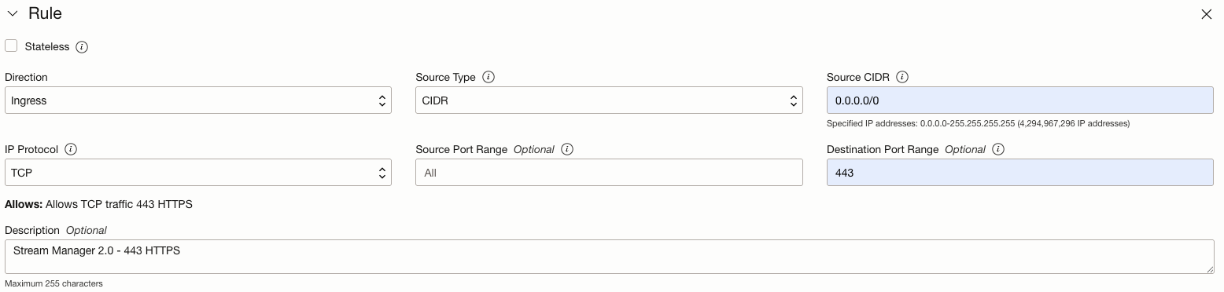
Task: Open the Direction dropdown showing Ingress
Action: 198,100
